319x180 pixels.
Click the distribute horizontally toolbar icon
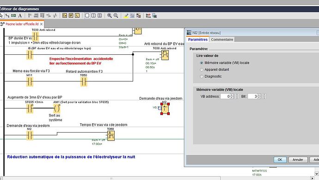click(49, 16)
